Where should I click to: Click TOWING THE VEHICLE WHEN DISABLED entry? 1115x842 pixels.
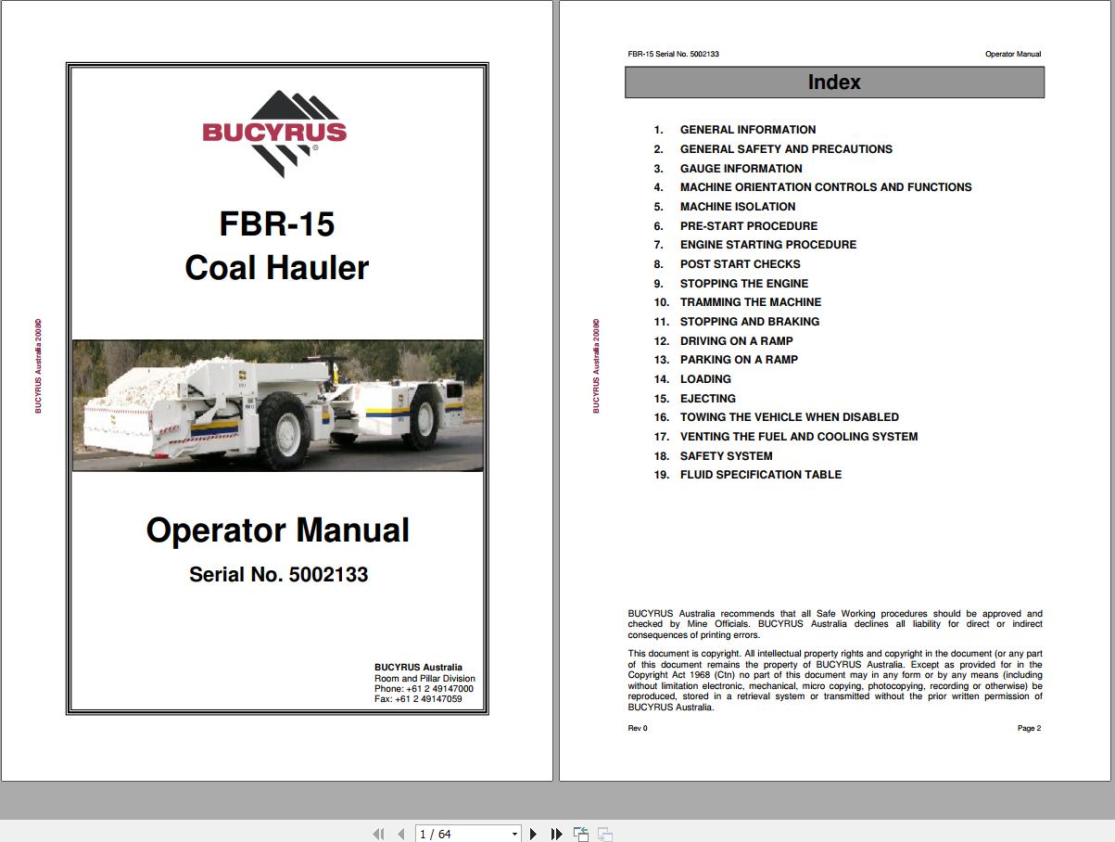[790, 417]
